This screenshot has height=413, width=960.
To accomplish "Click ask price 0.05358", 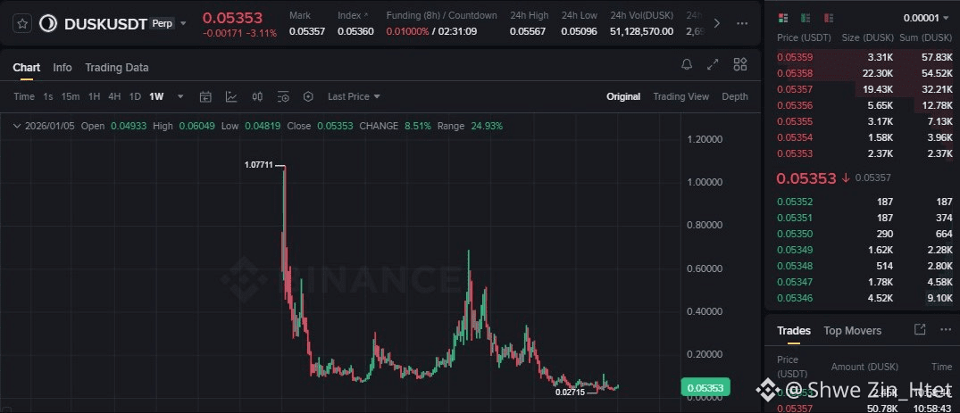I will point(795,73).
